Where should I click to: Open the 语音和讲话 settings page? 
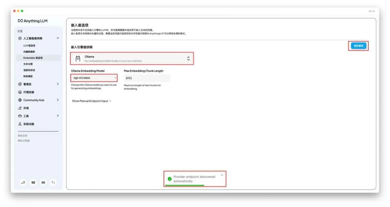tap(29, 70)
